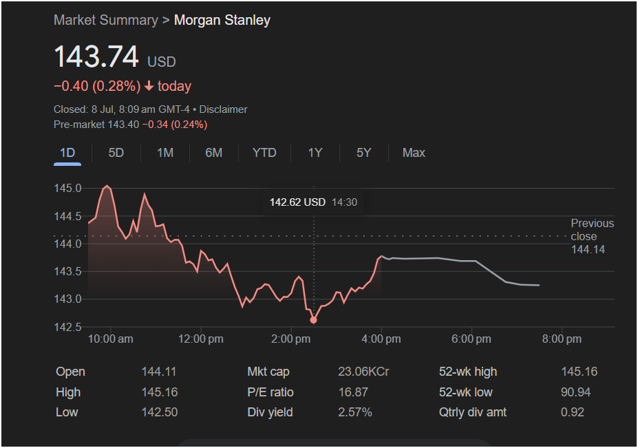
Task: Click the Open value 144.11
Action: click(x=159, y=372)
